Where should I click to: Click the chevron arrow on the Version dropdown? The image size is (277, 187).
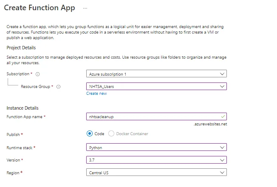222,160
